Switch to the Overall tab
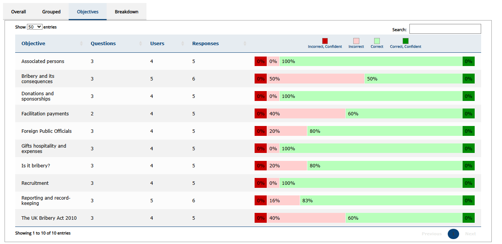 18,12
